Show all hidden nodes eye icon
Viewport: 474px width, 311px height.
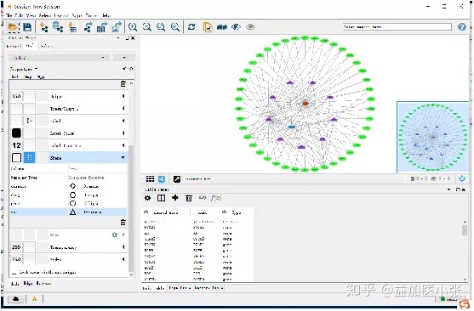click(x=250, y=27)
